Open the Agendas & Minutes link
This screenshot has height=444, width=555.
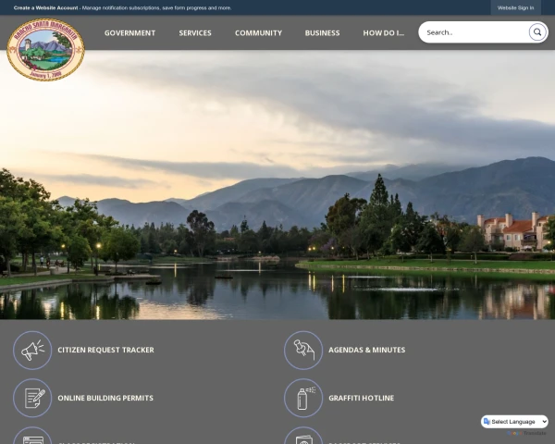[366, 350]
